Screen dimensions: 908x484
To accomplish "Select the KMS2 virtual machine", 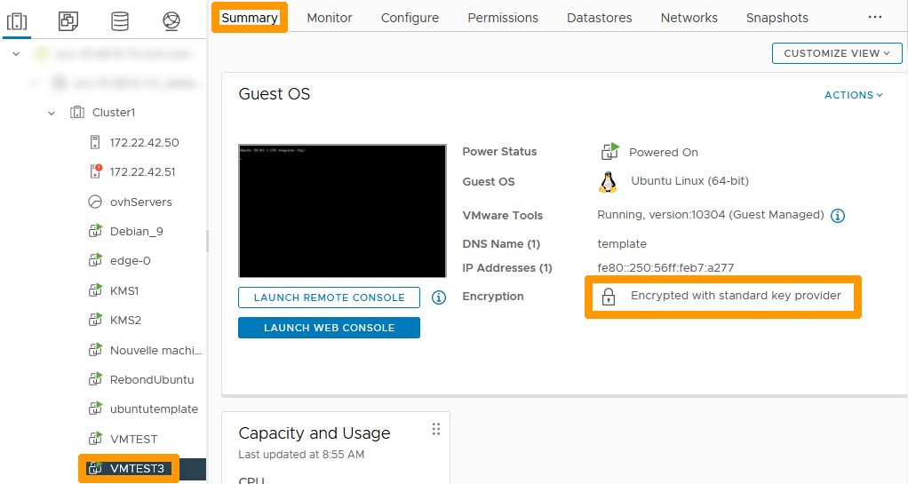I will point(125,321).
